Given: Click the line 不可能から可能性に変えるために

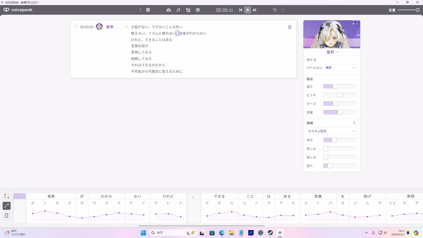Looking at the screenshot, I should [157, 71].
